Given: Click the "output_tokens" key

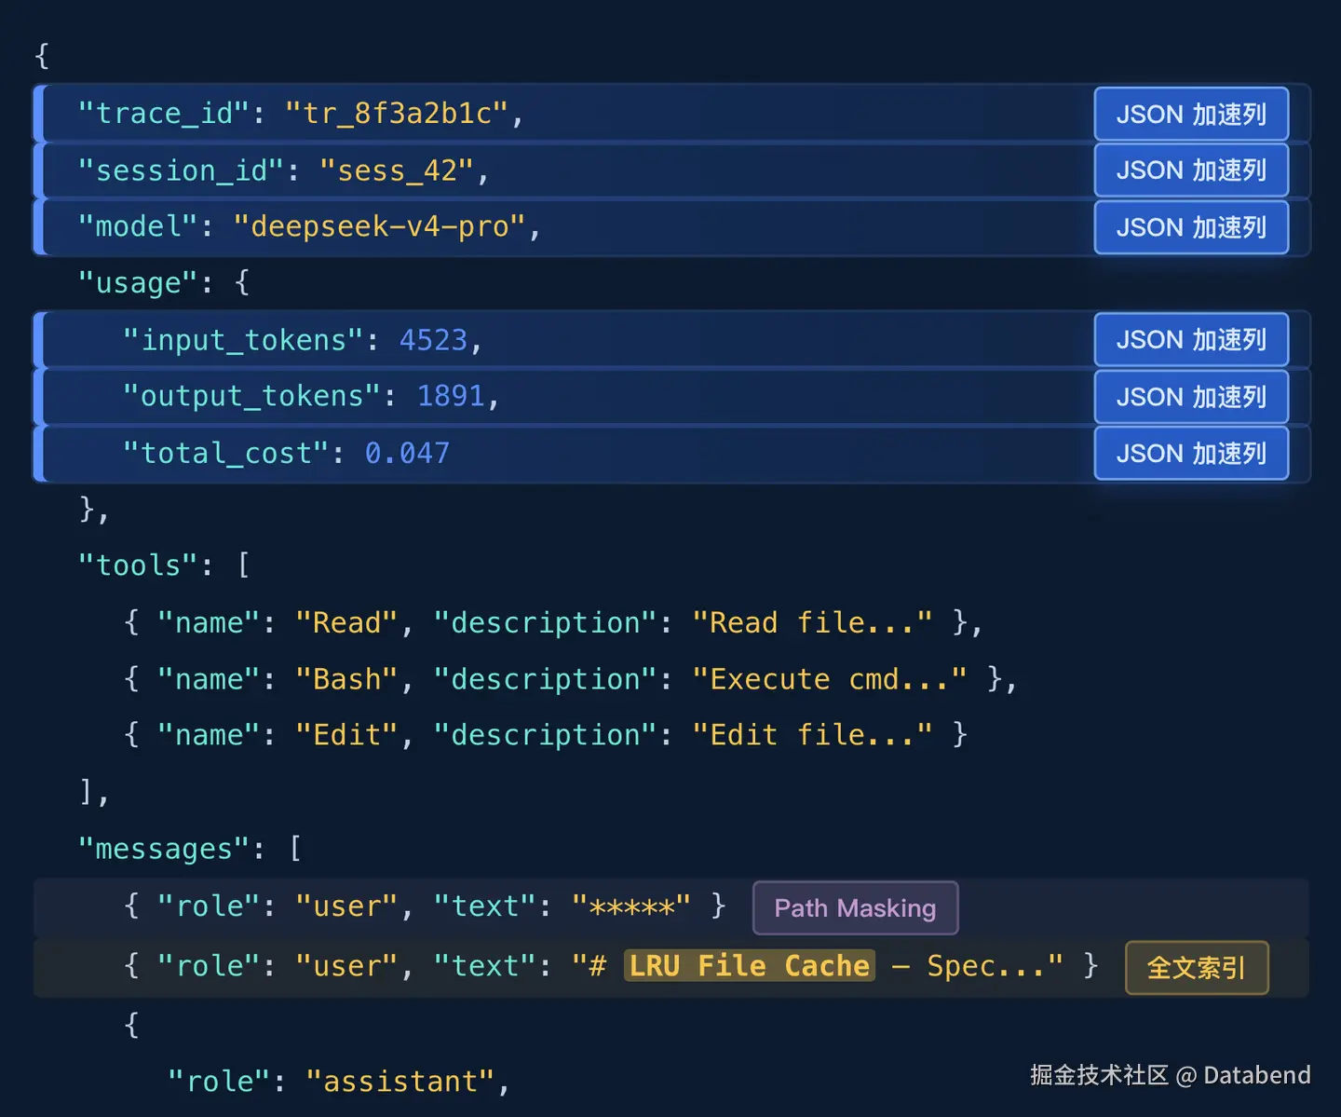Looking at the screenshot, I should click(x=251, y=396).
